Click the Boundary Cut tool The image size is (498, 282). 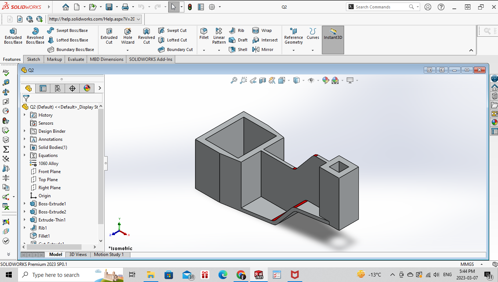point(175,50)
